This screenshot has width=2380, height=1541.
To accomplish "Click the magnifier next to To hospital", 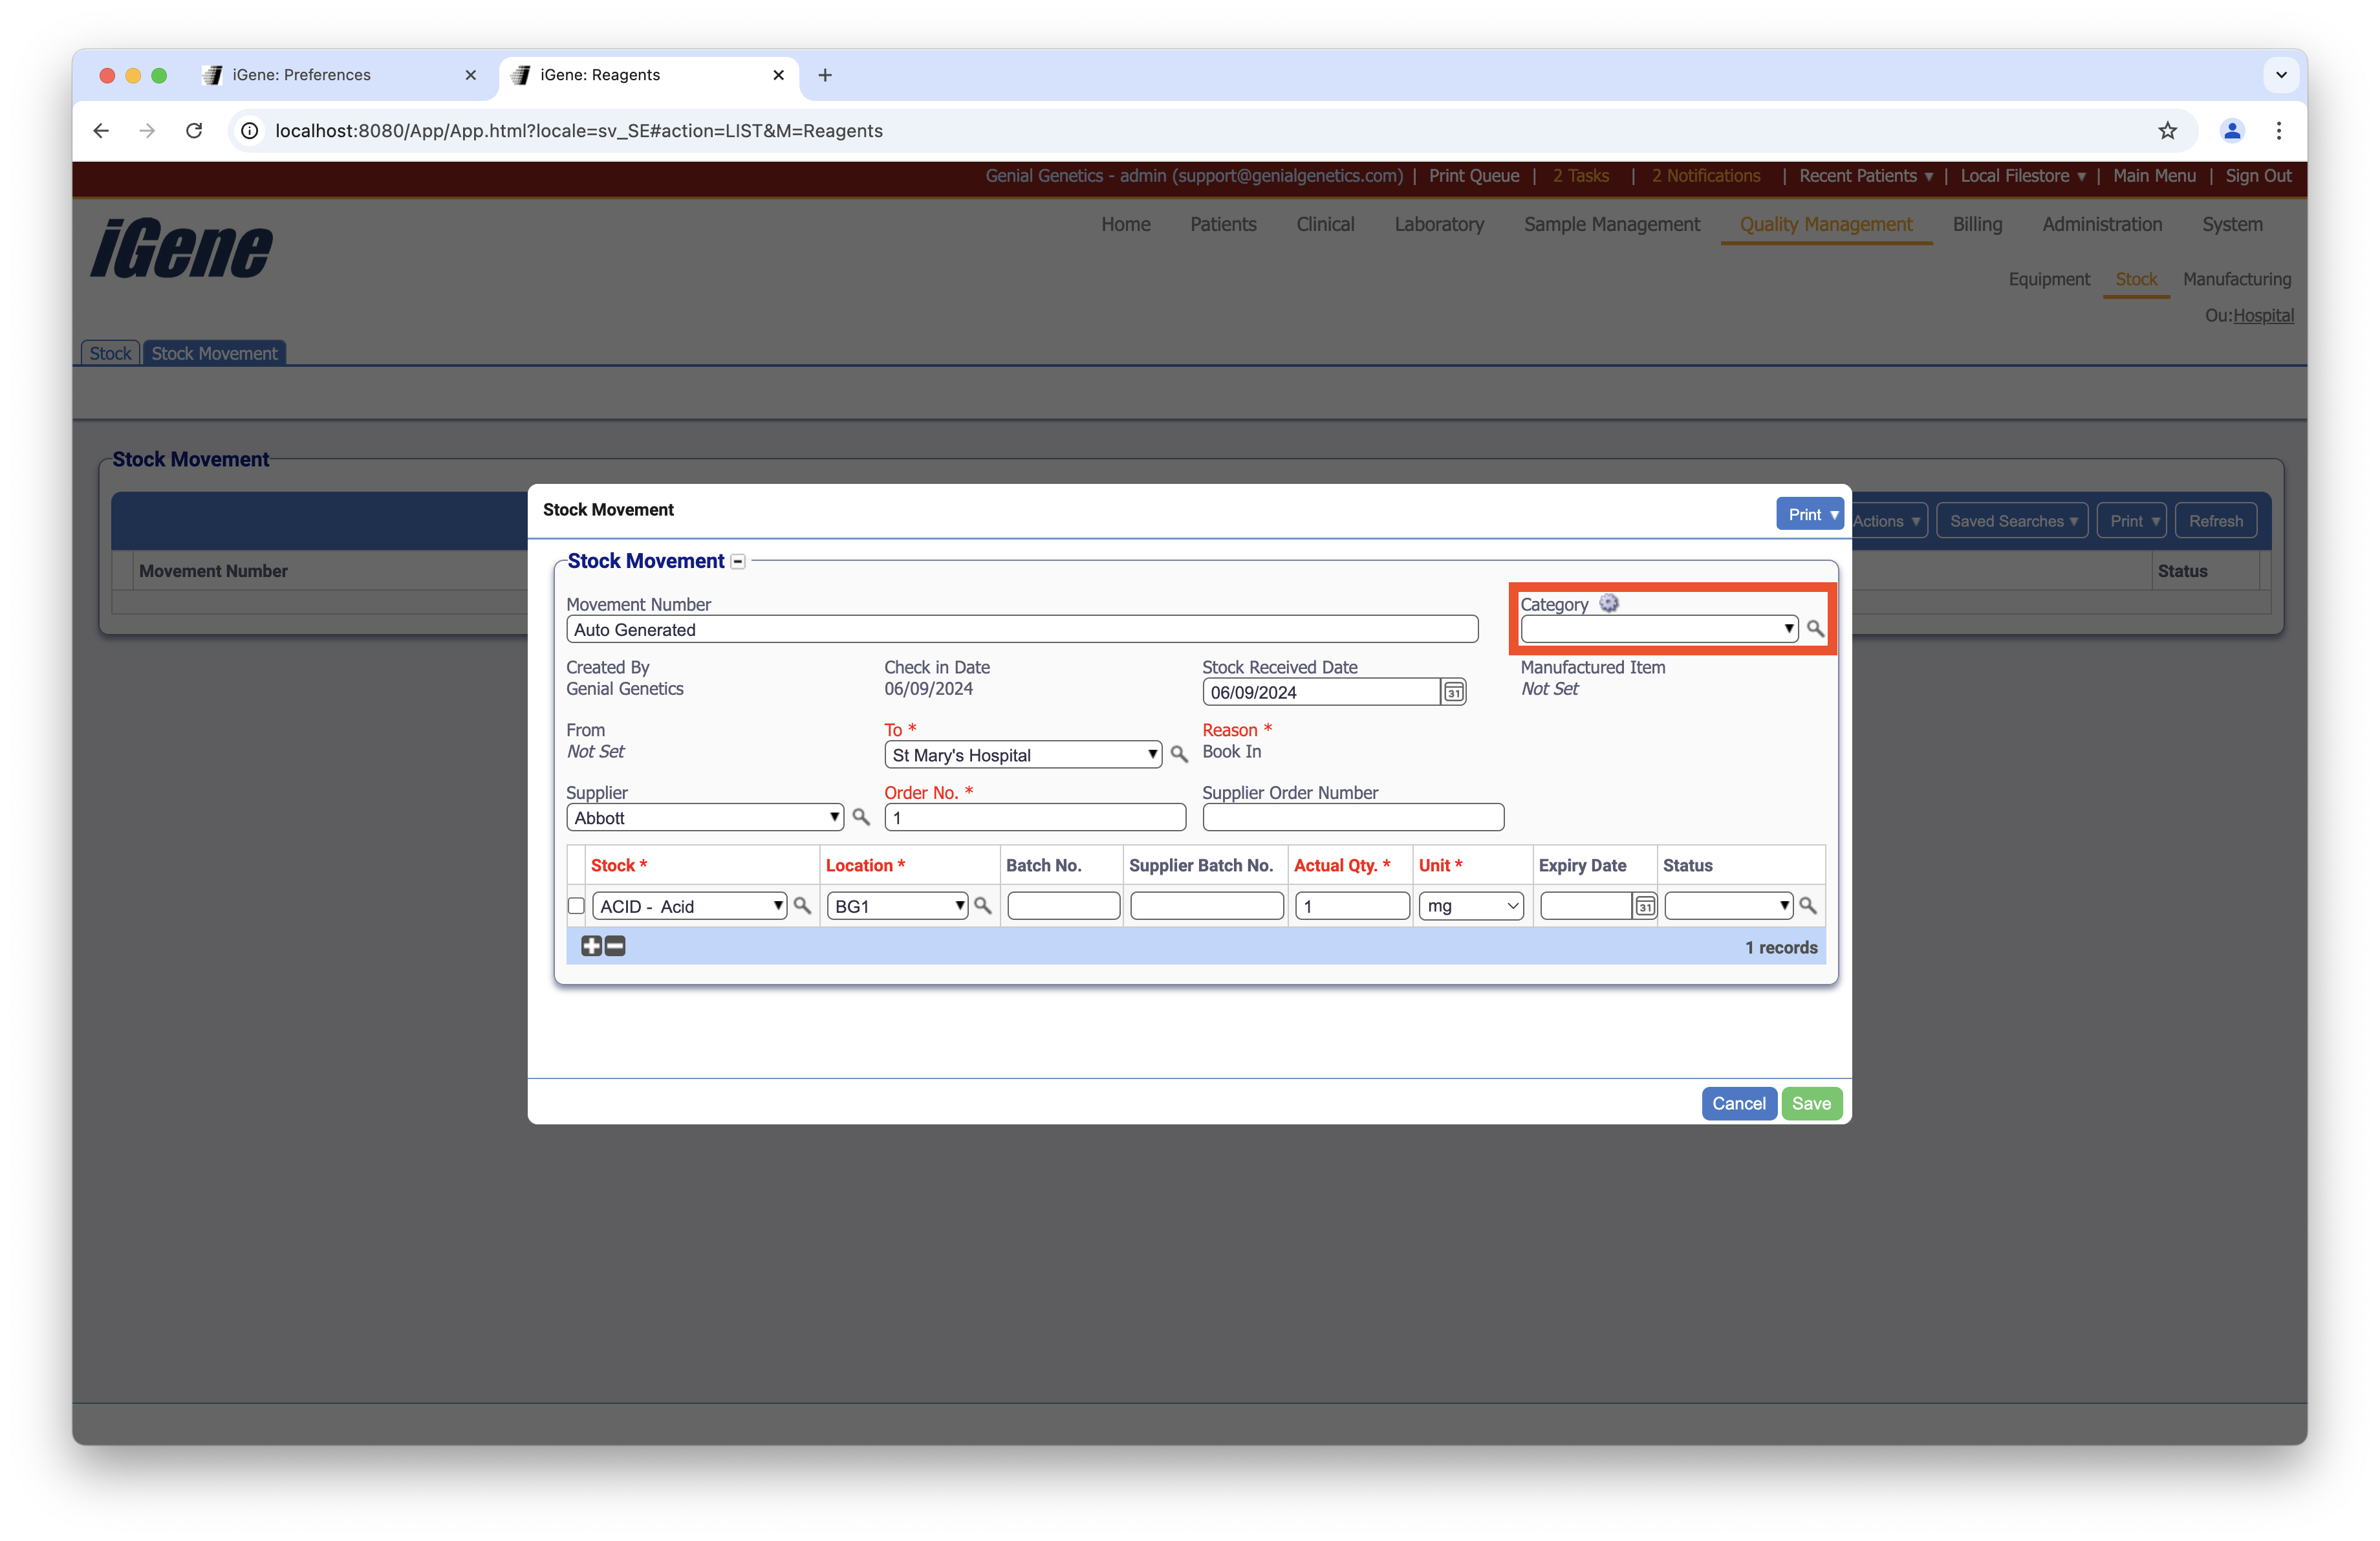I will point(1179,755).
